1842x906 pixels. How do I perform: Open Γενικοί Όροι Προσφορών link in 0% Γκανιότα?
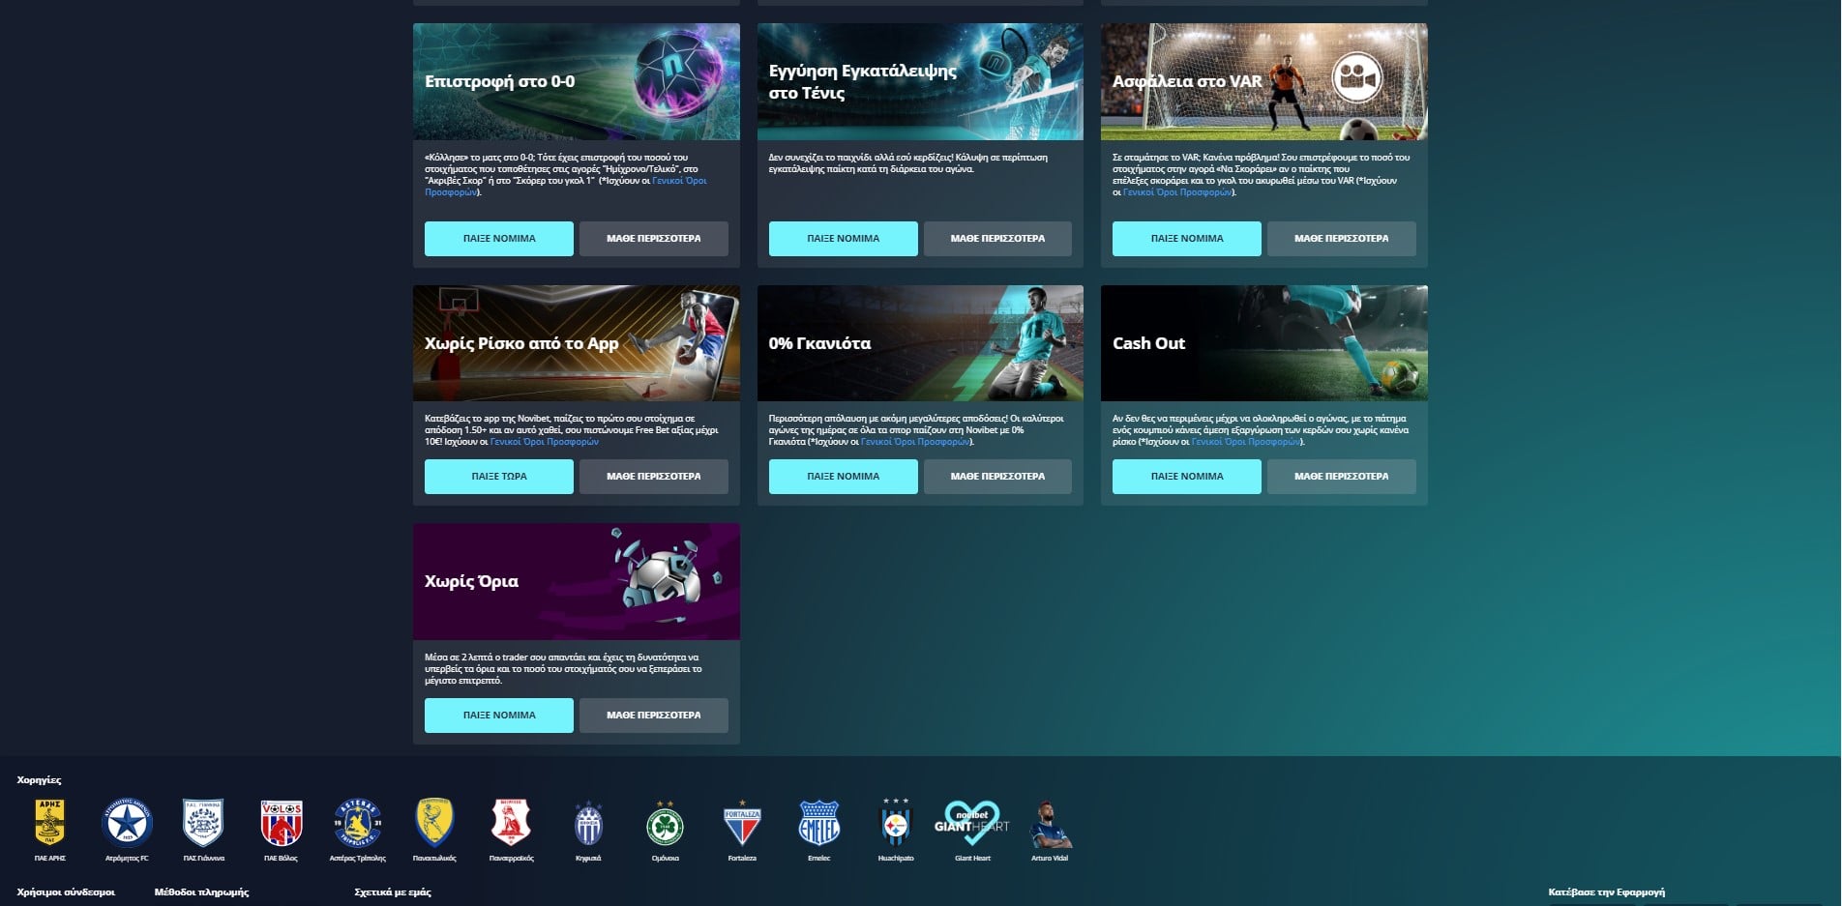pyautogui.click(x=915, y=442)
